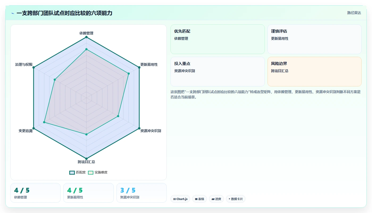The height and width of the screenshot is (213, 372).
Task: Click the page title 一支跨部门团队试点时应比较的六项能力
Action: tap(64, 13)
